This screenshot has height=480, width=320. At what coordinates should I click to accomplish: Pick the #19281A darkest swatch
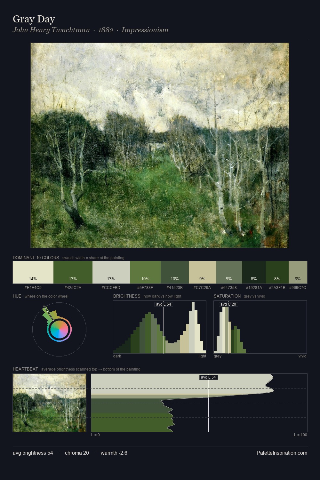pyautogui.click(x=254, y=272)
